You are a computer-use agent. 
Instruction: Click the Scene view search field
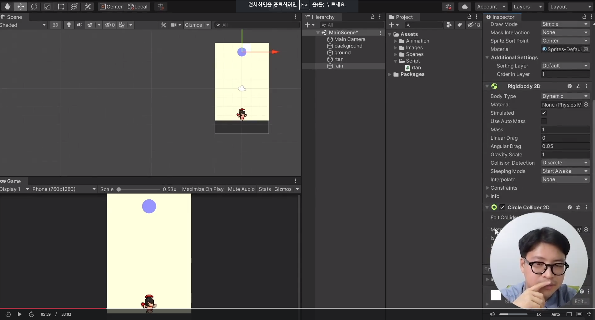[x=257, y=25]
